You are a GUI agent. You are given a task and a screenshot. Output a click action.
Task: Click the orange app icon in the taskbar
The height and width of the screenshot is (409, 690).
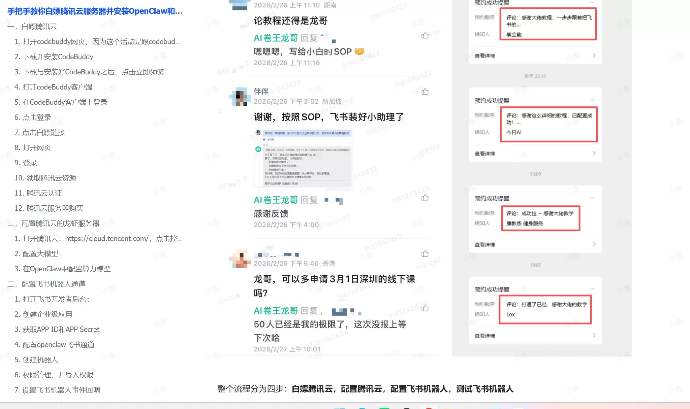click(x=448, y=407)
